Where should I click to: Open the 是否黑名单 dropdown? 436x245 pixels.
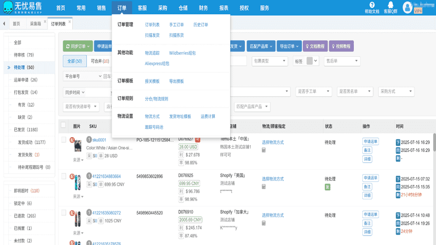pyautogui.click(x=355, y=91)
